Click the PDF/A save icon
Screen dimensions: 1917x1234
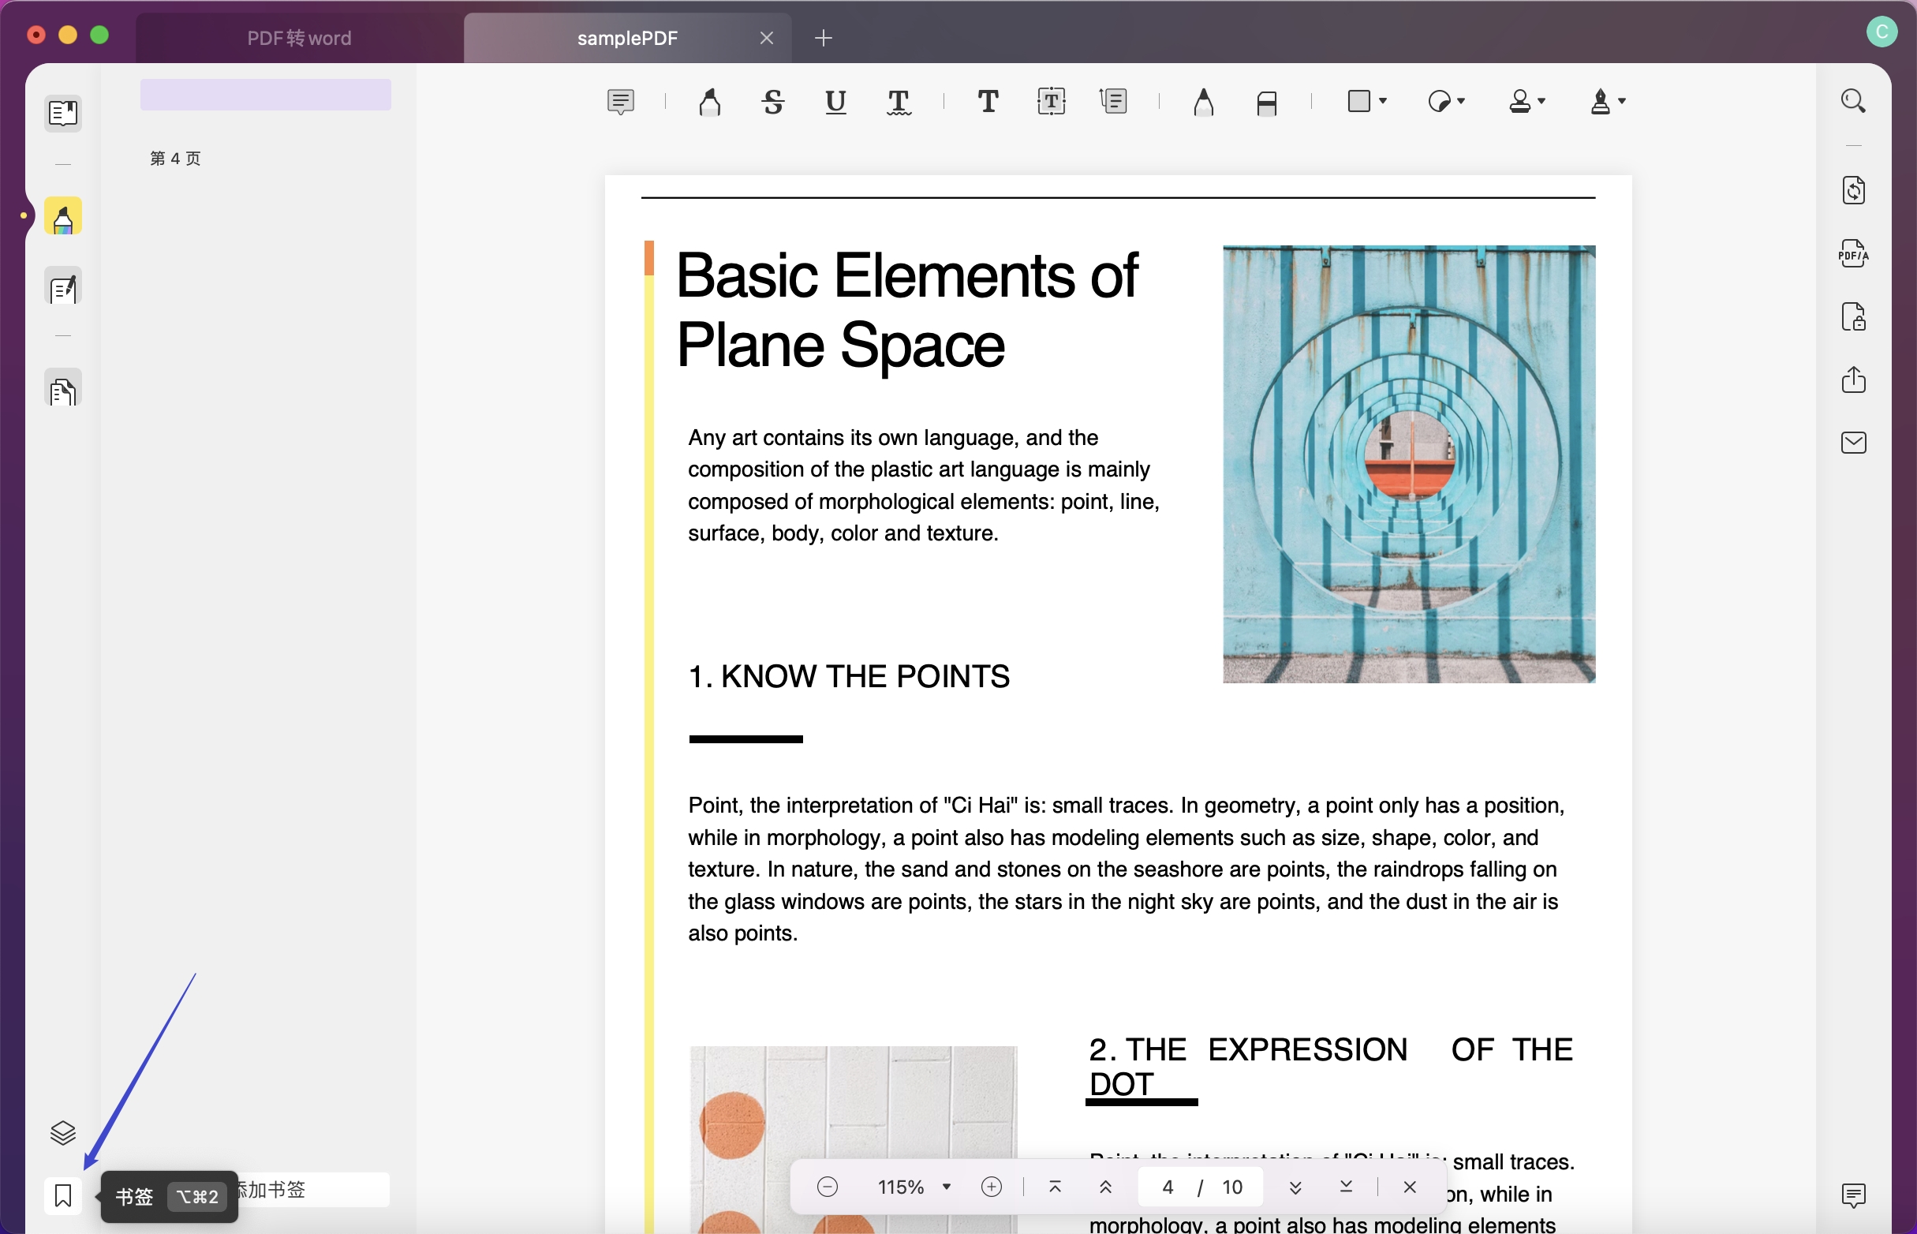coord(1853,253)
